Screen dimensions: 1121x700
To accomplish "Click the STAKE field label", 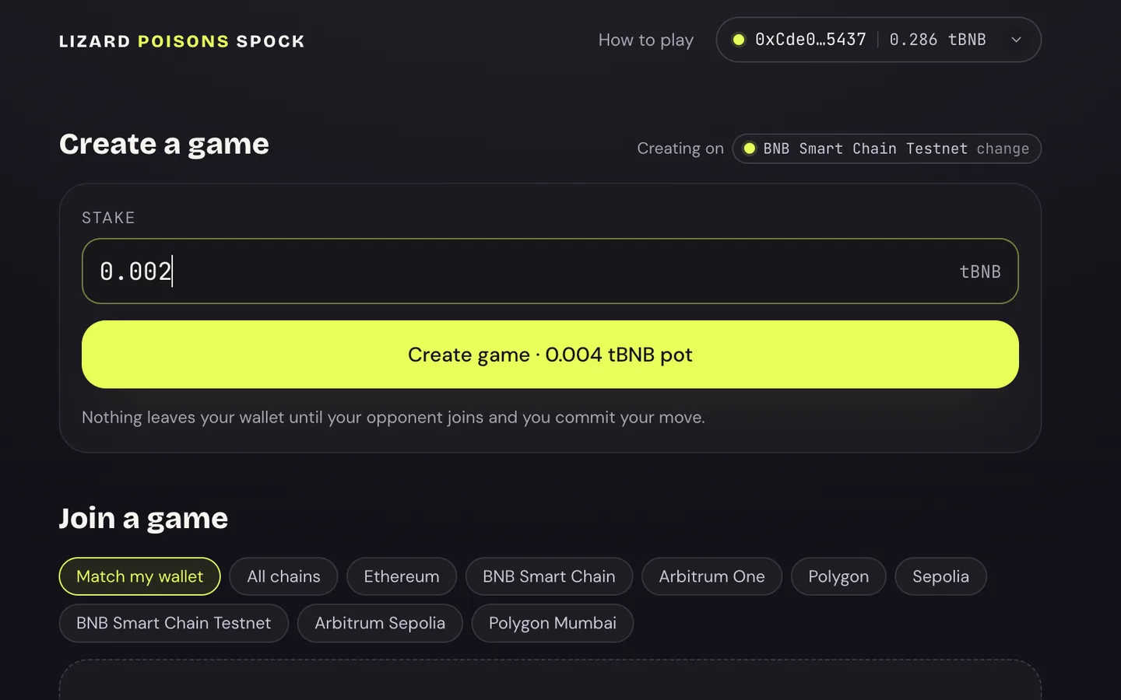I will [108, 218].
